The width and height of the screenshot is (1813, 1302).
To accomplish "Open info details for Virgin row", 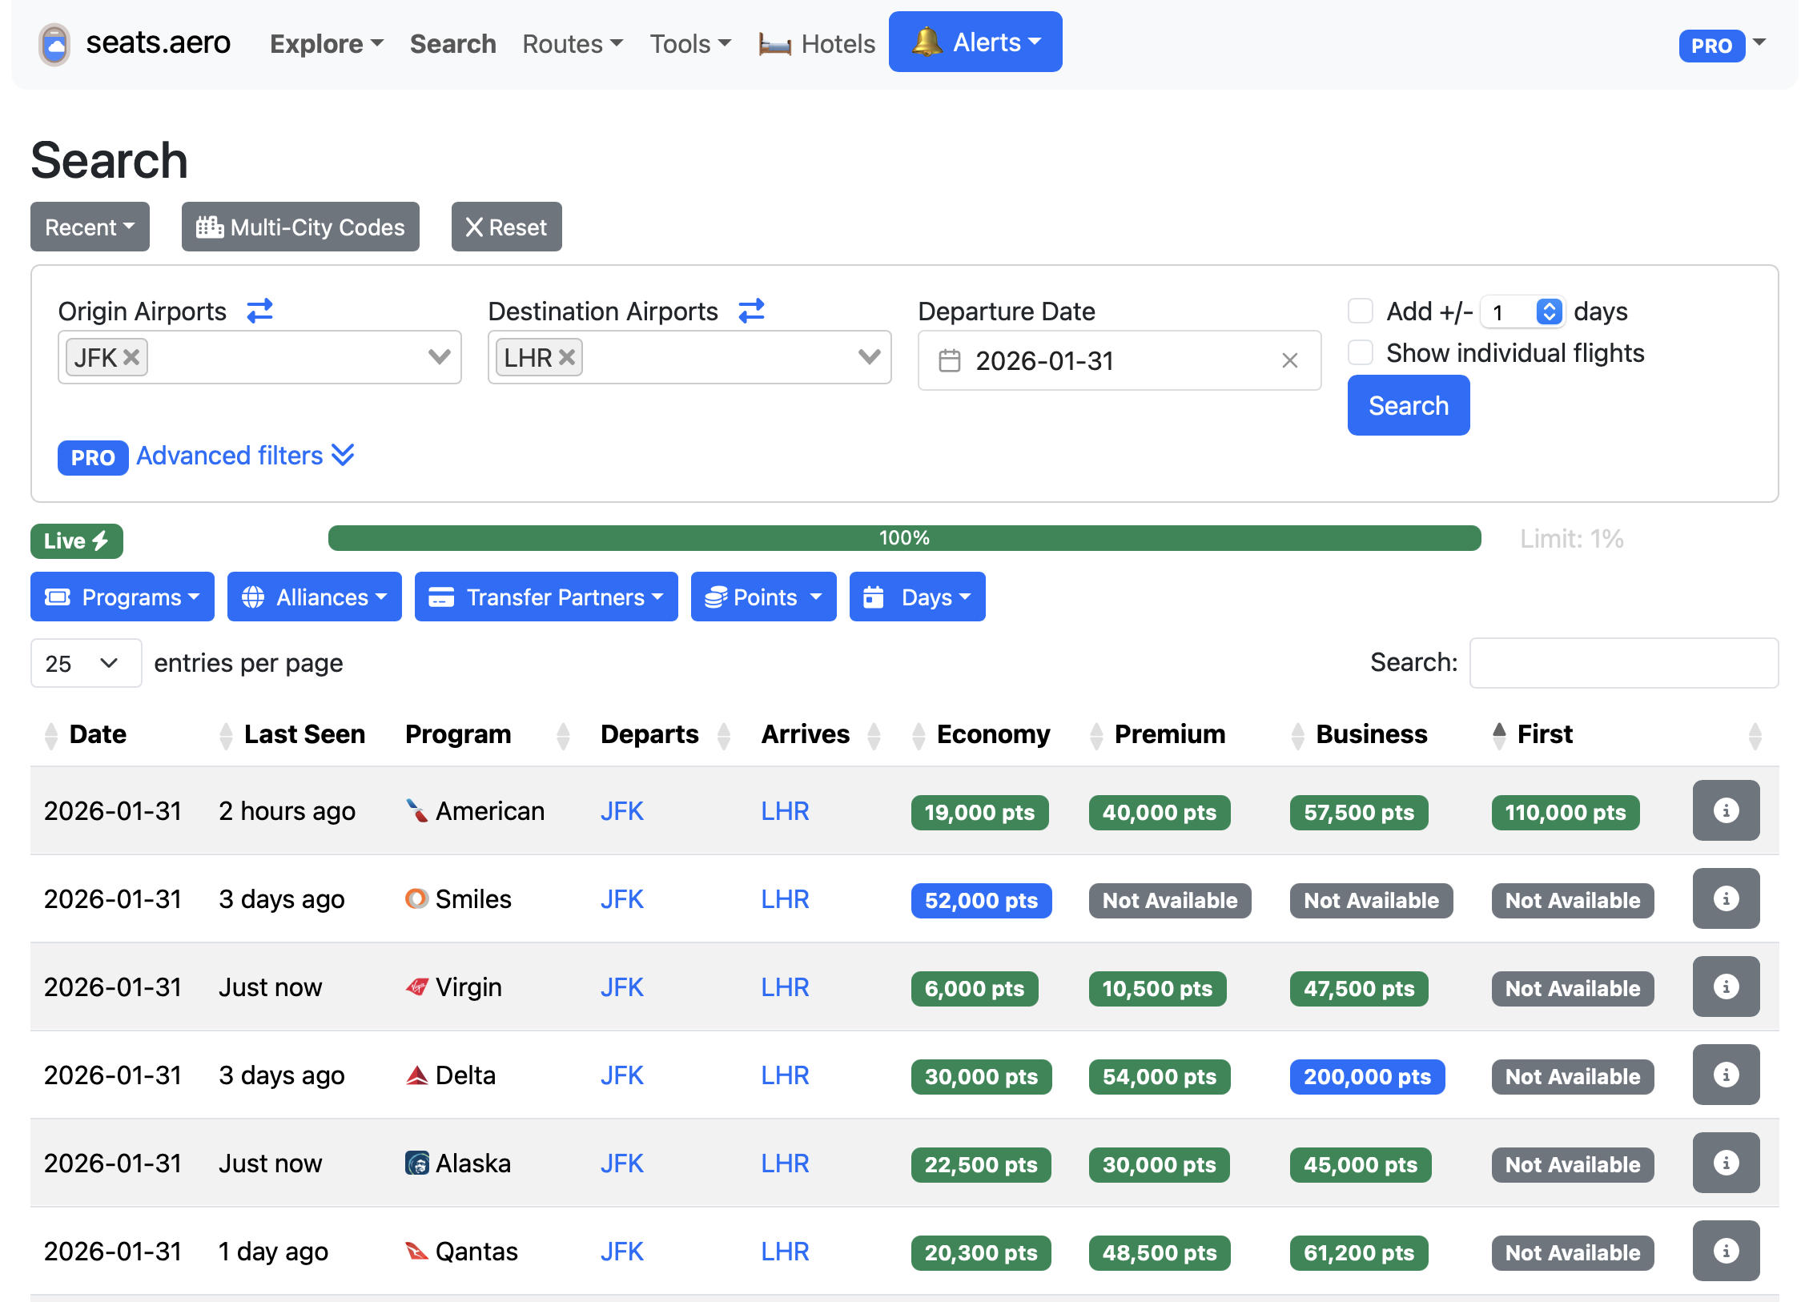I will [x=1726, y=987].
